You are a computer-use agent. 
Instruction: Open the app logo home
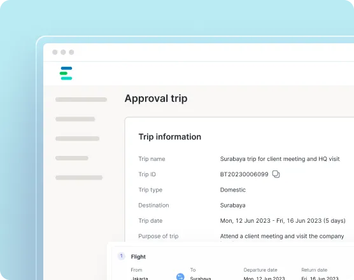coord(66,73)
